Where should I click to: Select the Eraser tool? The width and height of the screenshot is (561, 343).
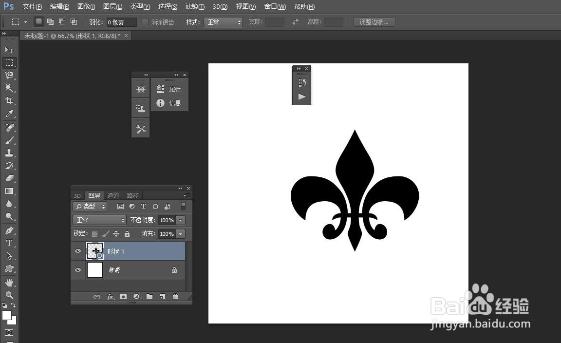click(9, 178)
